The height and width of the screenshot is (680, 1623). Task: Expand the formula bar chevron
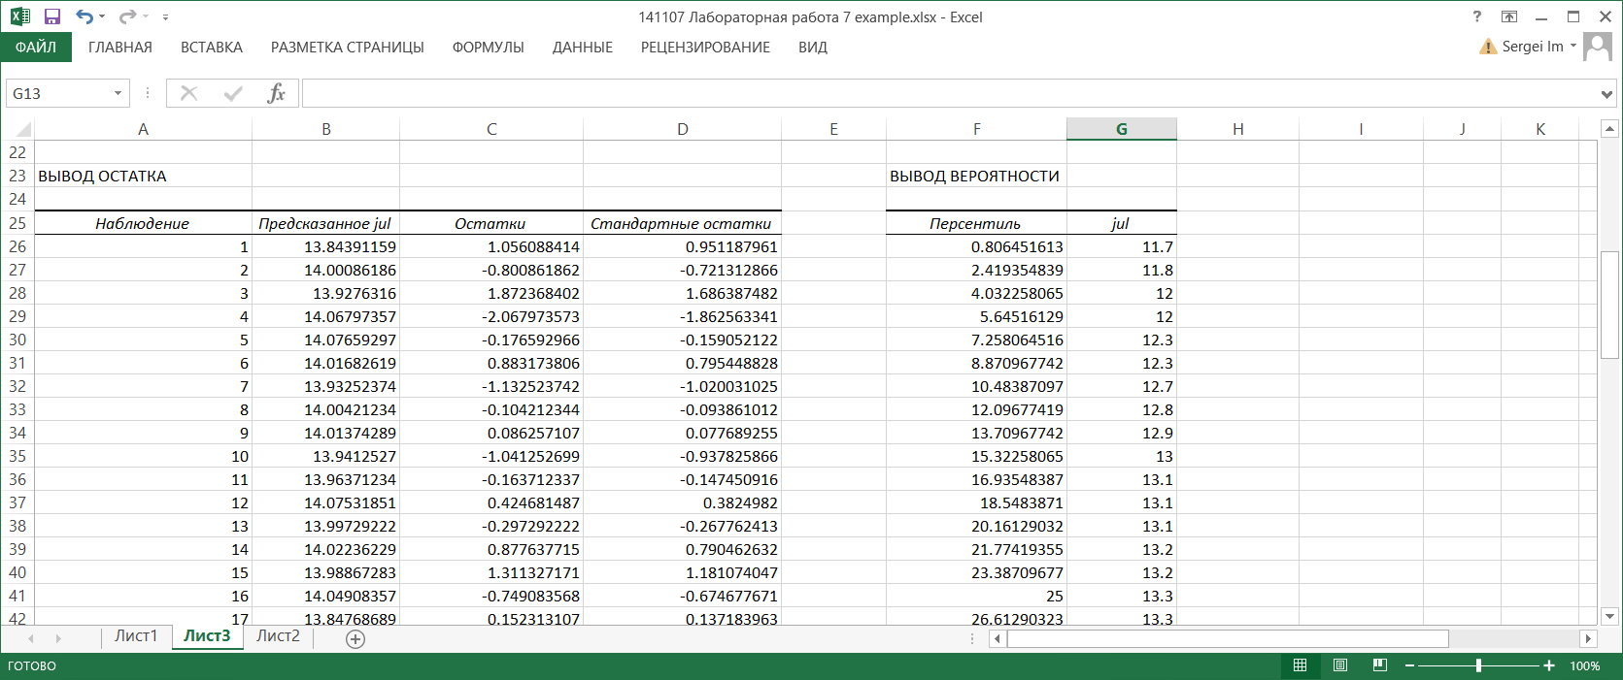pos(1606,94)
